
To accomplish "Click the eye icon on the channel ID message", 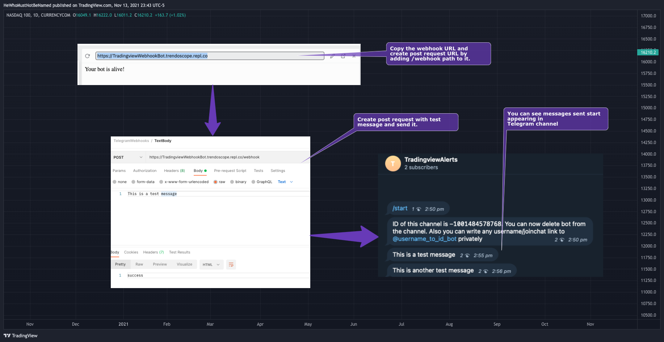I will tap(562, 240).
